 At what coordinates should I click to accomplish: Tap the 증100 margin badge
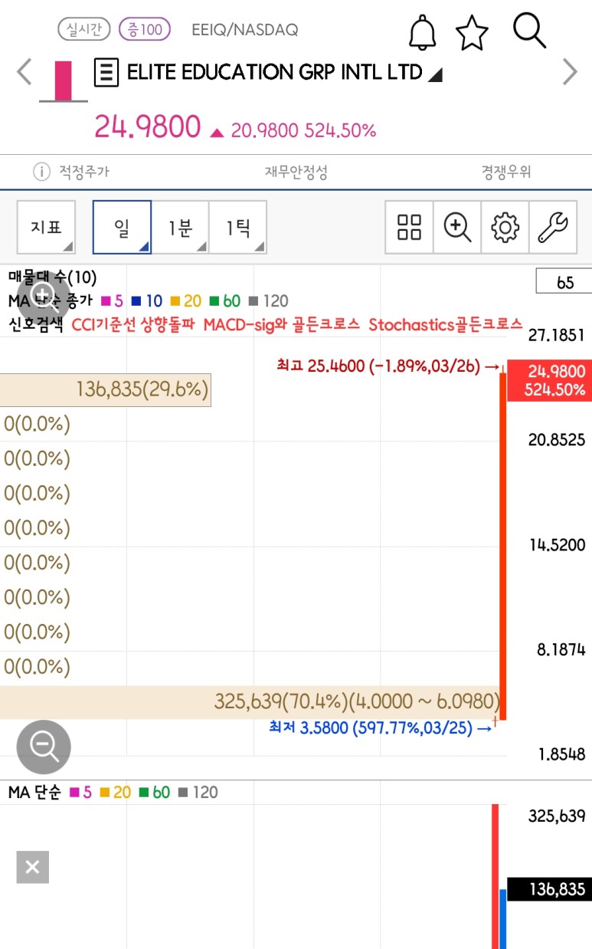click(145, 30)
